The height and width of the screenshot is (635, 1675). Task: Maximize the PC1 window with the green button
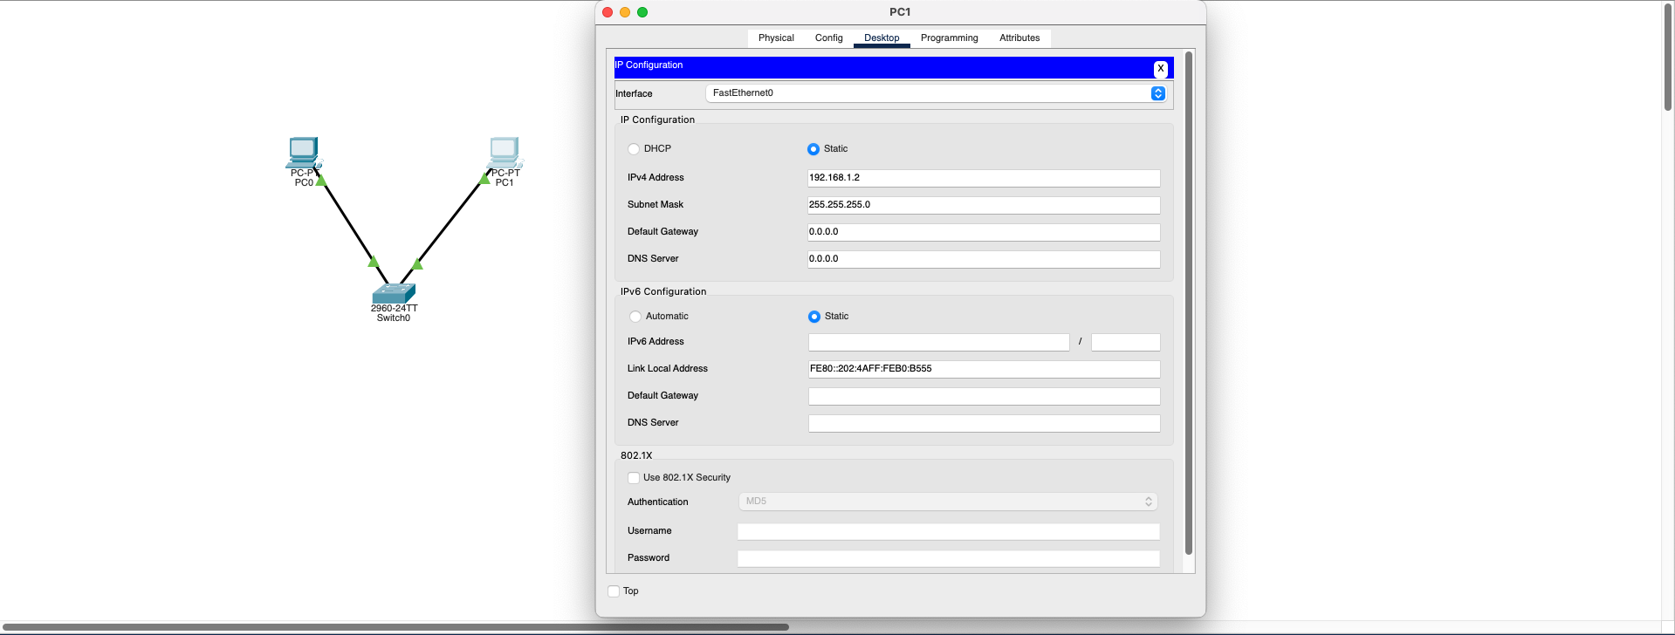point(642,12)
